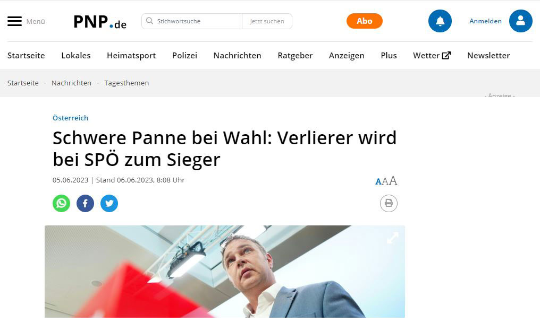Print the article using printer icon
Viewport: 540px width, 323px height.
coord(389,204)
